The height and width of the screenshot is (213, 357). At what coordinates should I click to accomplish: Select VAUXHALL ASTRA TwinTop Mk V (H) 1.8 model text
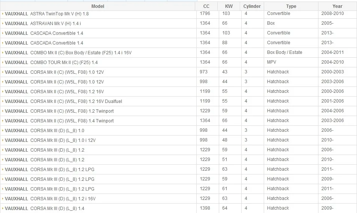pyautogui.click(x=47, y=14)
